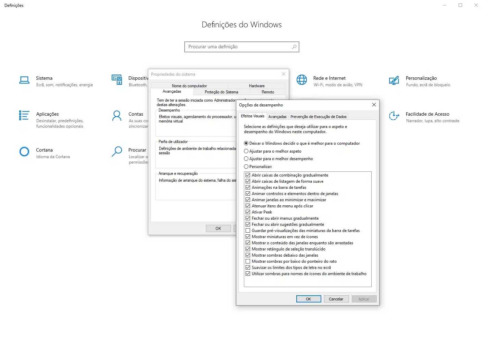The image size is (484, 349).
Task: Close the Propriedades do sistema dialog
Action: coord(283,74)
